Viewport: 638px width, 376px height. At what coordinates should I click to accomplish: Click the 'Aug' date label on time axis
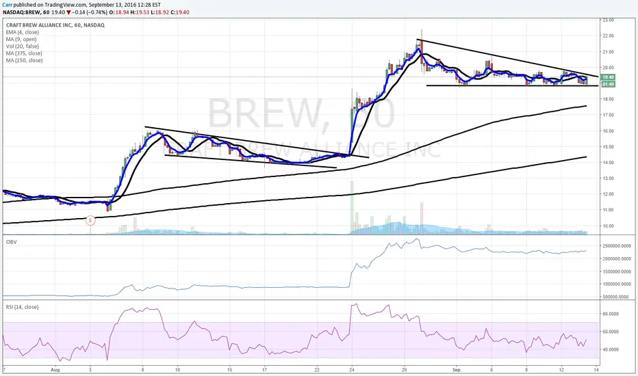click(55, 370)
